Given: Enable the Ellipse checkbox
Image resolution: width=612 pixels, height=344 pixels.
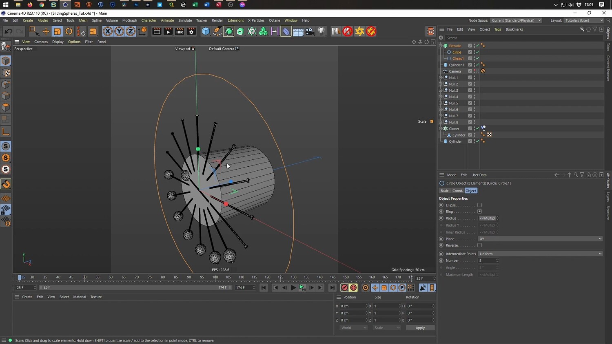Looking at the screenshot, I should [x=479, y=205].
